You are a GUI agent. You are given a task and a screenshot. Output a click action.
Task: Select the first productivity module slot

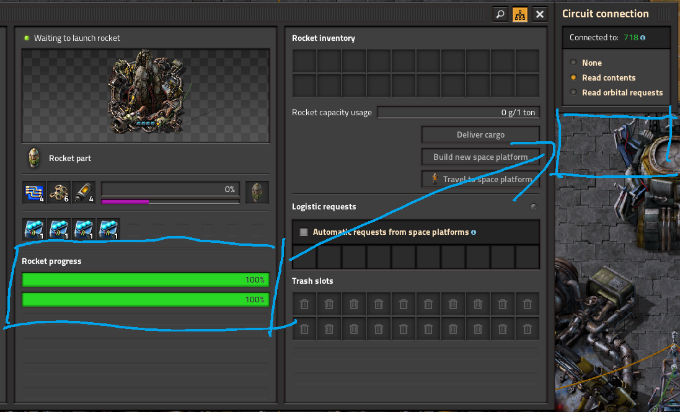pos(34,229)
